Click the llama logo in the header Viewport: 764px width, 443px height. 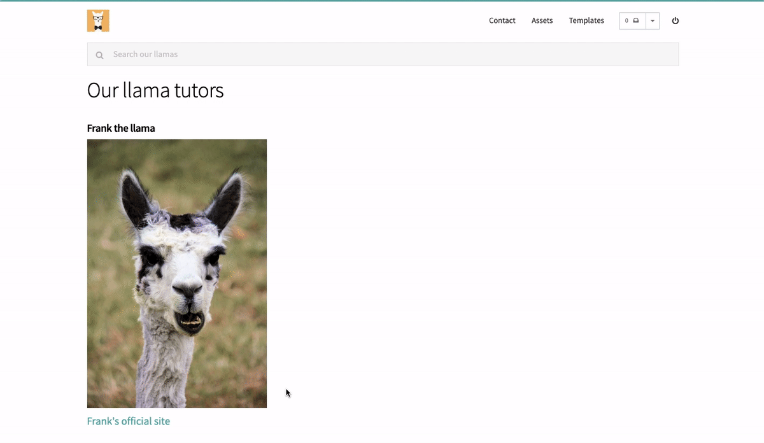(x=98, y=21)
